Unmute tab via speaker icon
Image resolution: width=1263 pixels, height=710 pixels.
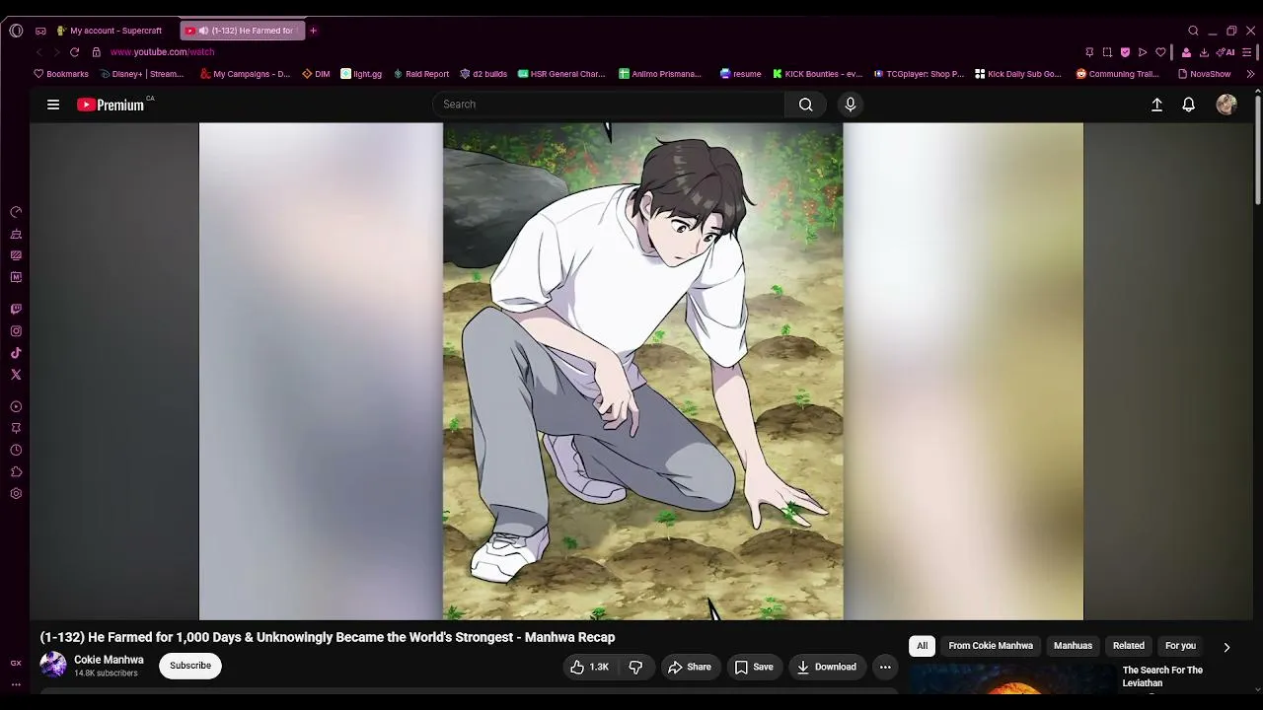pyautogui.click(x=203, y=31)
